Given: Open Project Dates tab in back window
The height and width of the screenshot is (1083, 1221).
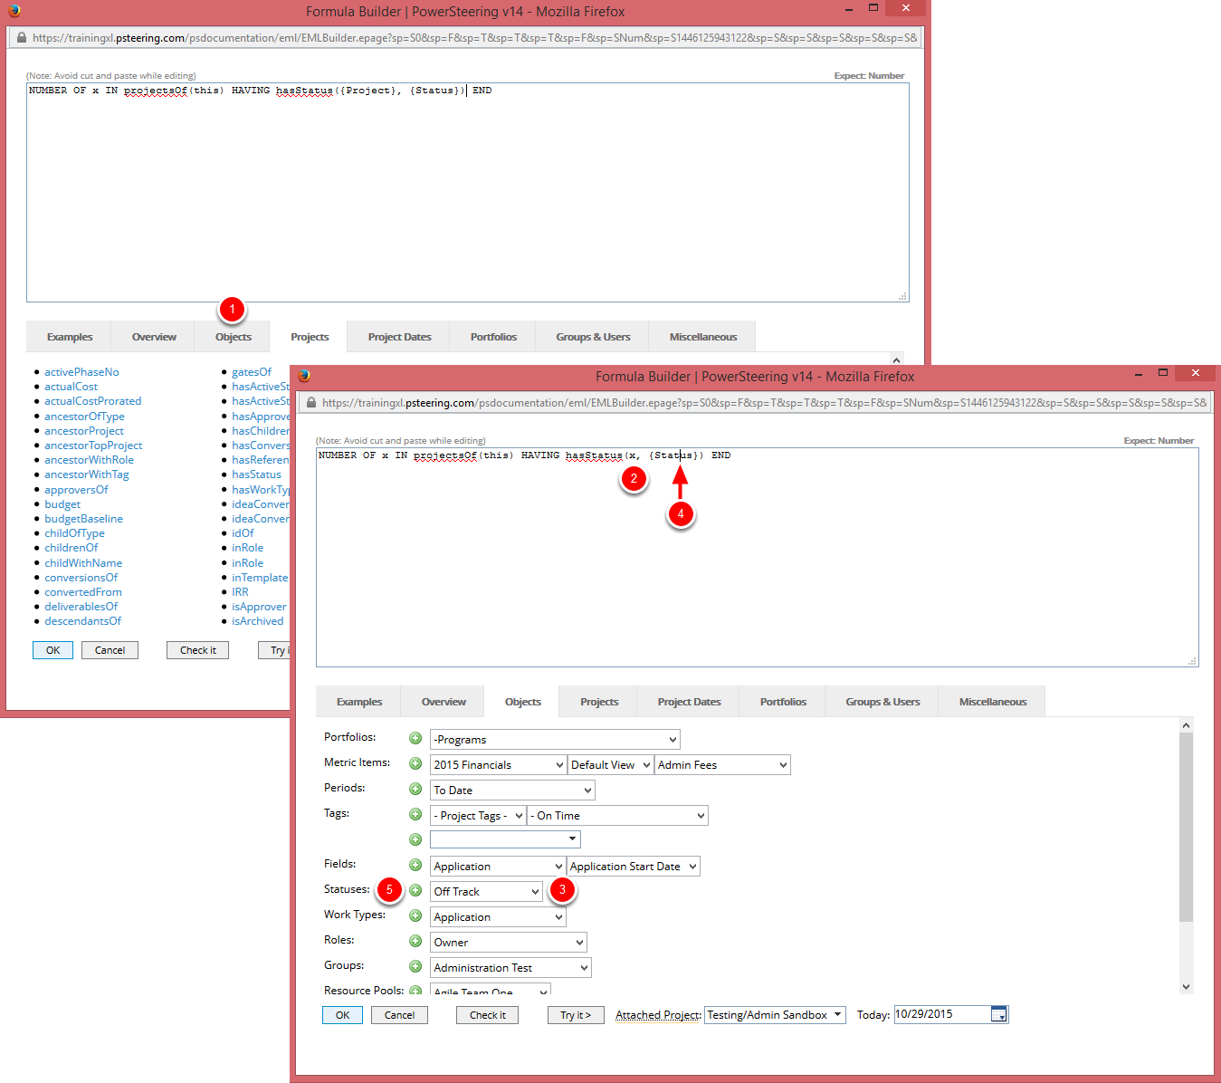Looking at the screenshot, I should tap(399, 337).
